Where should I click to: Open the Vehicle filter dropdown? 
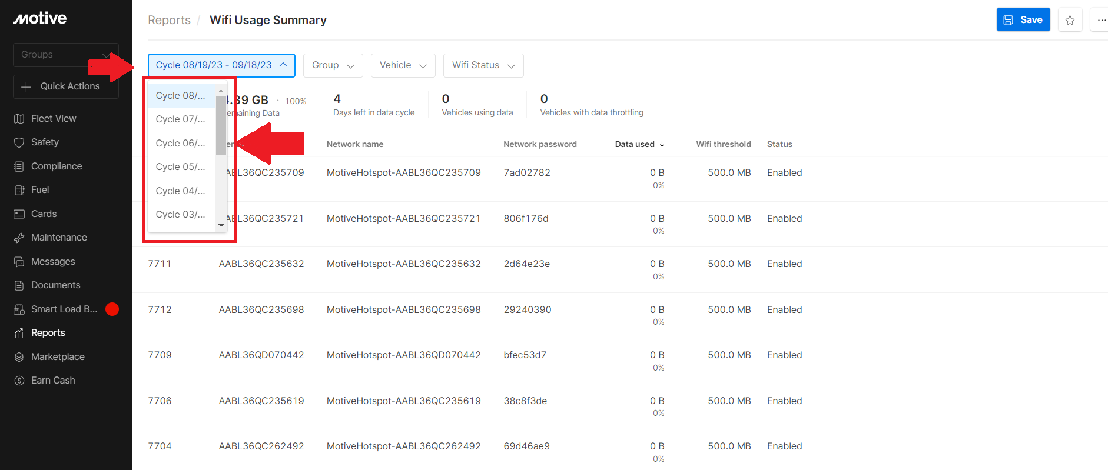pyautogui.click(x=403, y=65)
